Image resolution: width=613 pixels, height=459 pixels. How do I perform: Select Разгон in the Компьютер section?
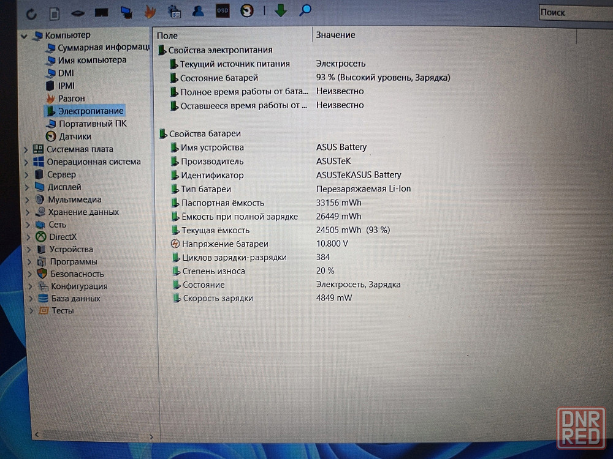pyautogui.click(x=71, y=99)
